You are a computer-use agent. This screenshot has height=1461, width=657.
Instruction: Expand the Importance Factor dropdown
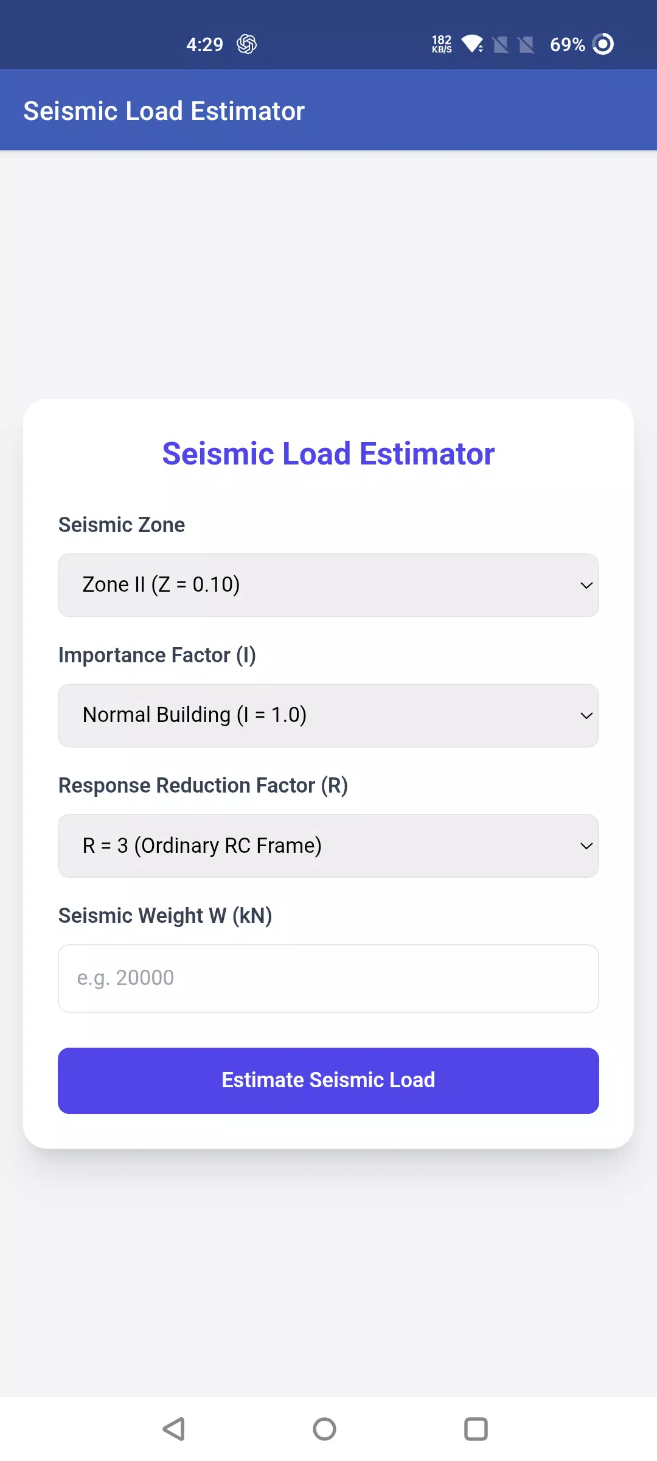point(328,715)
